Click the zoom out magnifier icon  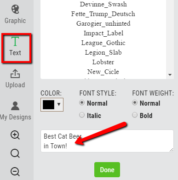[15, 172]
